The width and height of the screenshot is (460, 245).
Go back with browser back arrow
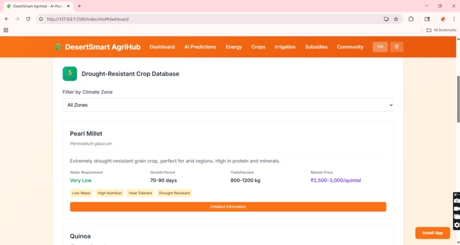7,19
